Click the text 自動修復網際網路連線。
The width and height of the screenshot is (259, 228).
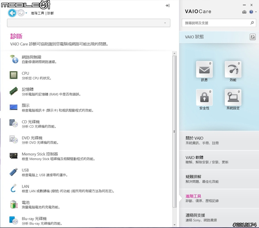pyautogui.click(x=39, y=62)
